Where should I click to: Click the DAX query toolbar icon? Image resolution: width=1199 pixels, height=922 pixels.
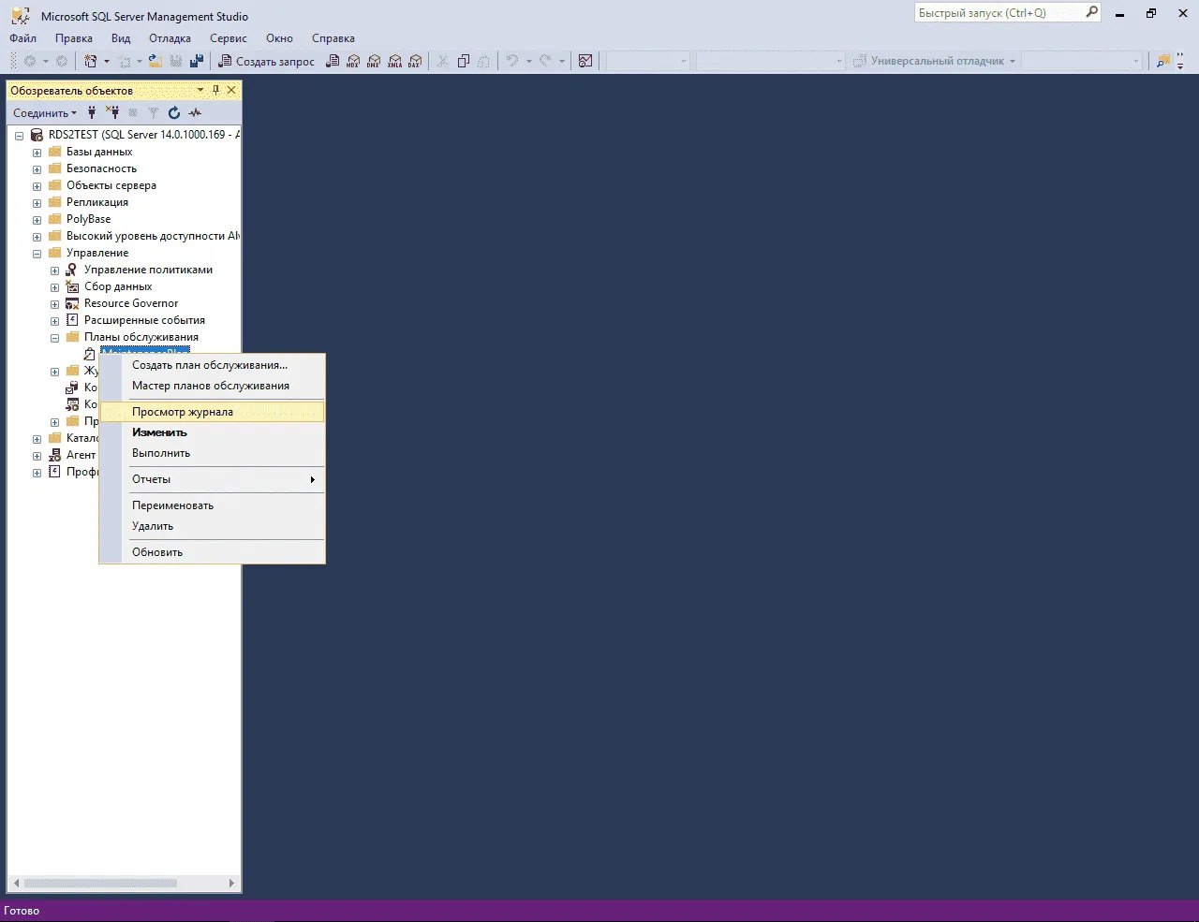415,62
